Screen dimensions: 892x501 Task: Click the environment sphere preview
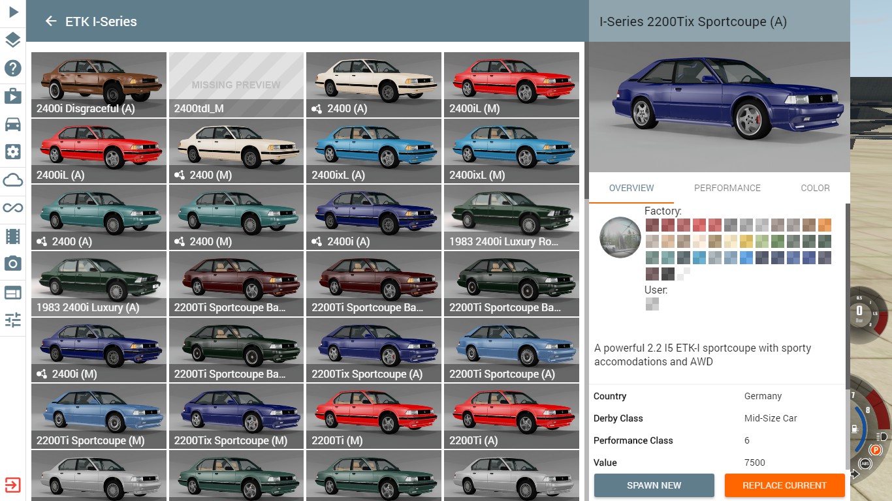click(620, 237)
